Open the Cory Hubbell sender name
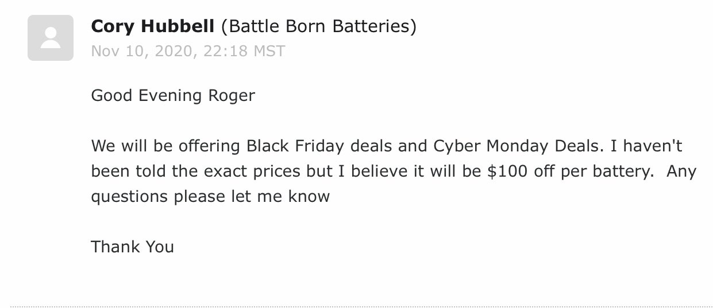The height and width of the screenshot is (308, 713). (x=152, y=26)
